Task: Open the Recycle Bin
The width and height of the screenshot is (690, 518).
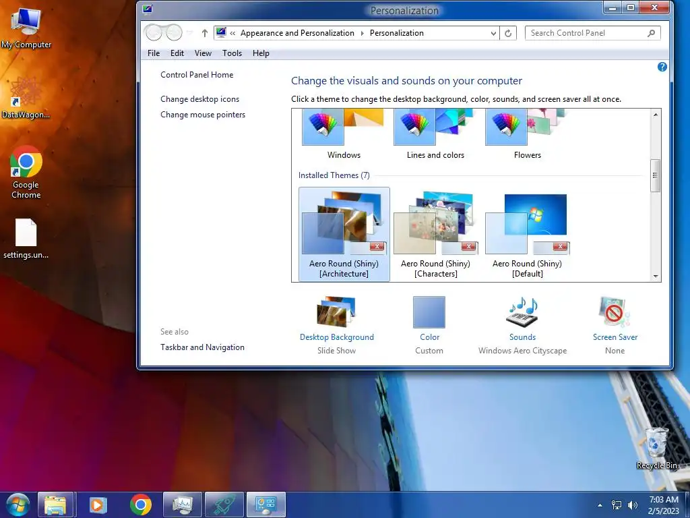Action: [656, 449]
